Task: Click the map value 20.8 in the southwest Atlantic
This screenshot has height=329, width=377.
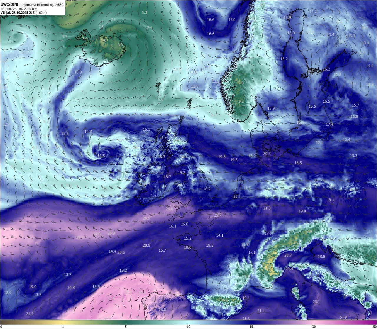Action: (x=71, y=287)
